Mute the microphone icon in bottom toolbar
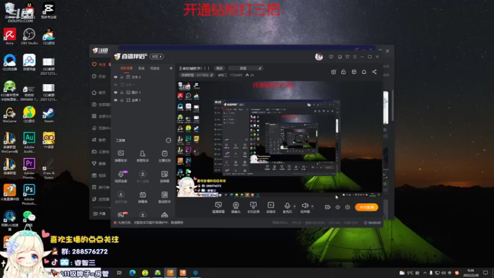Screen dimensions: 494x278 click(x=287, y=207)
